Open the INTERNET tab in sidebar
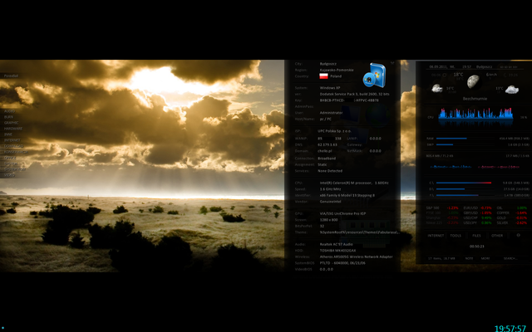Screen dimensions: 532x332 [x=436, y=236]
